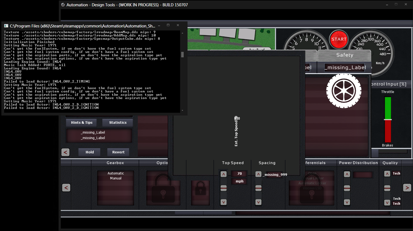Maximize the console window

click(168, 25)
